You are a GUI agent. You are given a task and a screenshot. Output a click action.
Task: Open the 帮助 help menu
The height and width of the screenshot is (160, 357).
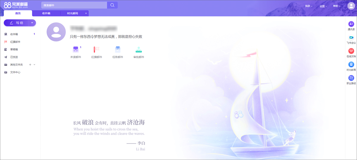click(336, 6)
